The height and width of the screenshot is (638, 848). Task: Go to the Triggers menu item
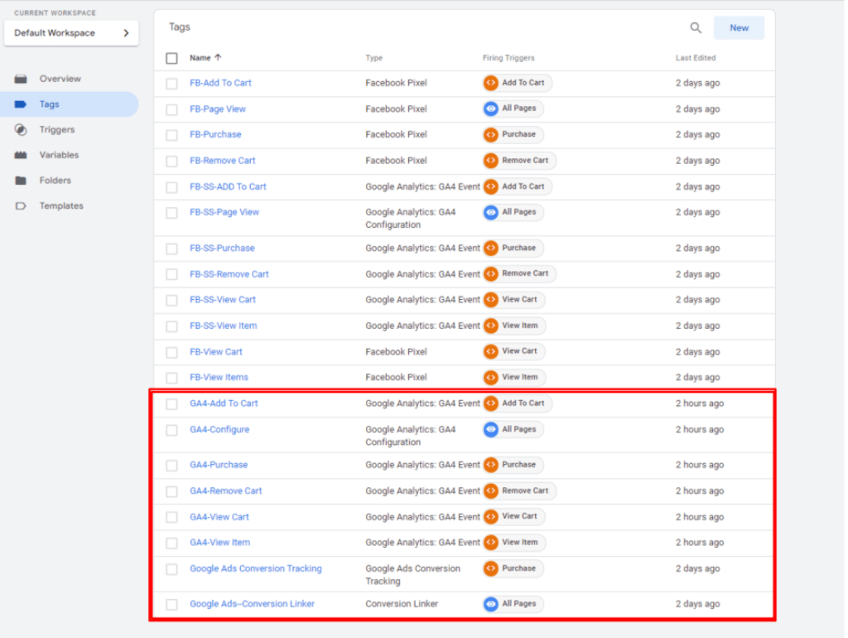56,130
